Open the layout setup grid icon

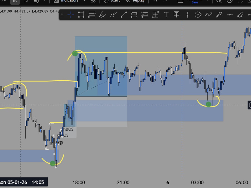click(x=93, y=1)
